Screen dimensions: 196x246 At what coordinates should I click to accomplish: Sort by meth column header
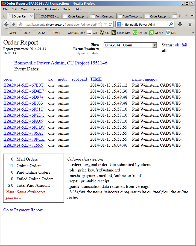[x=62, y=79]
